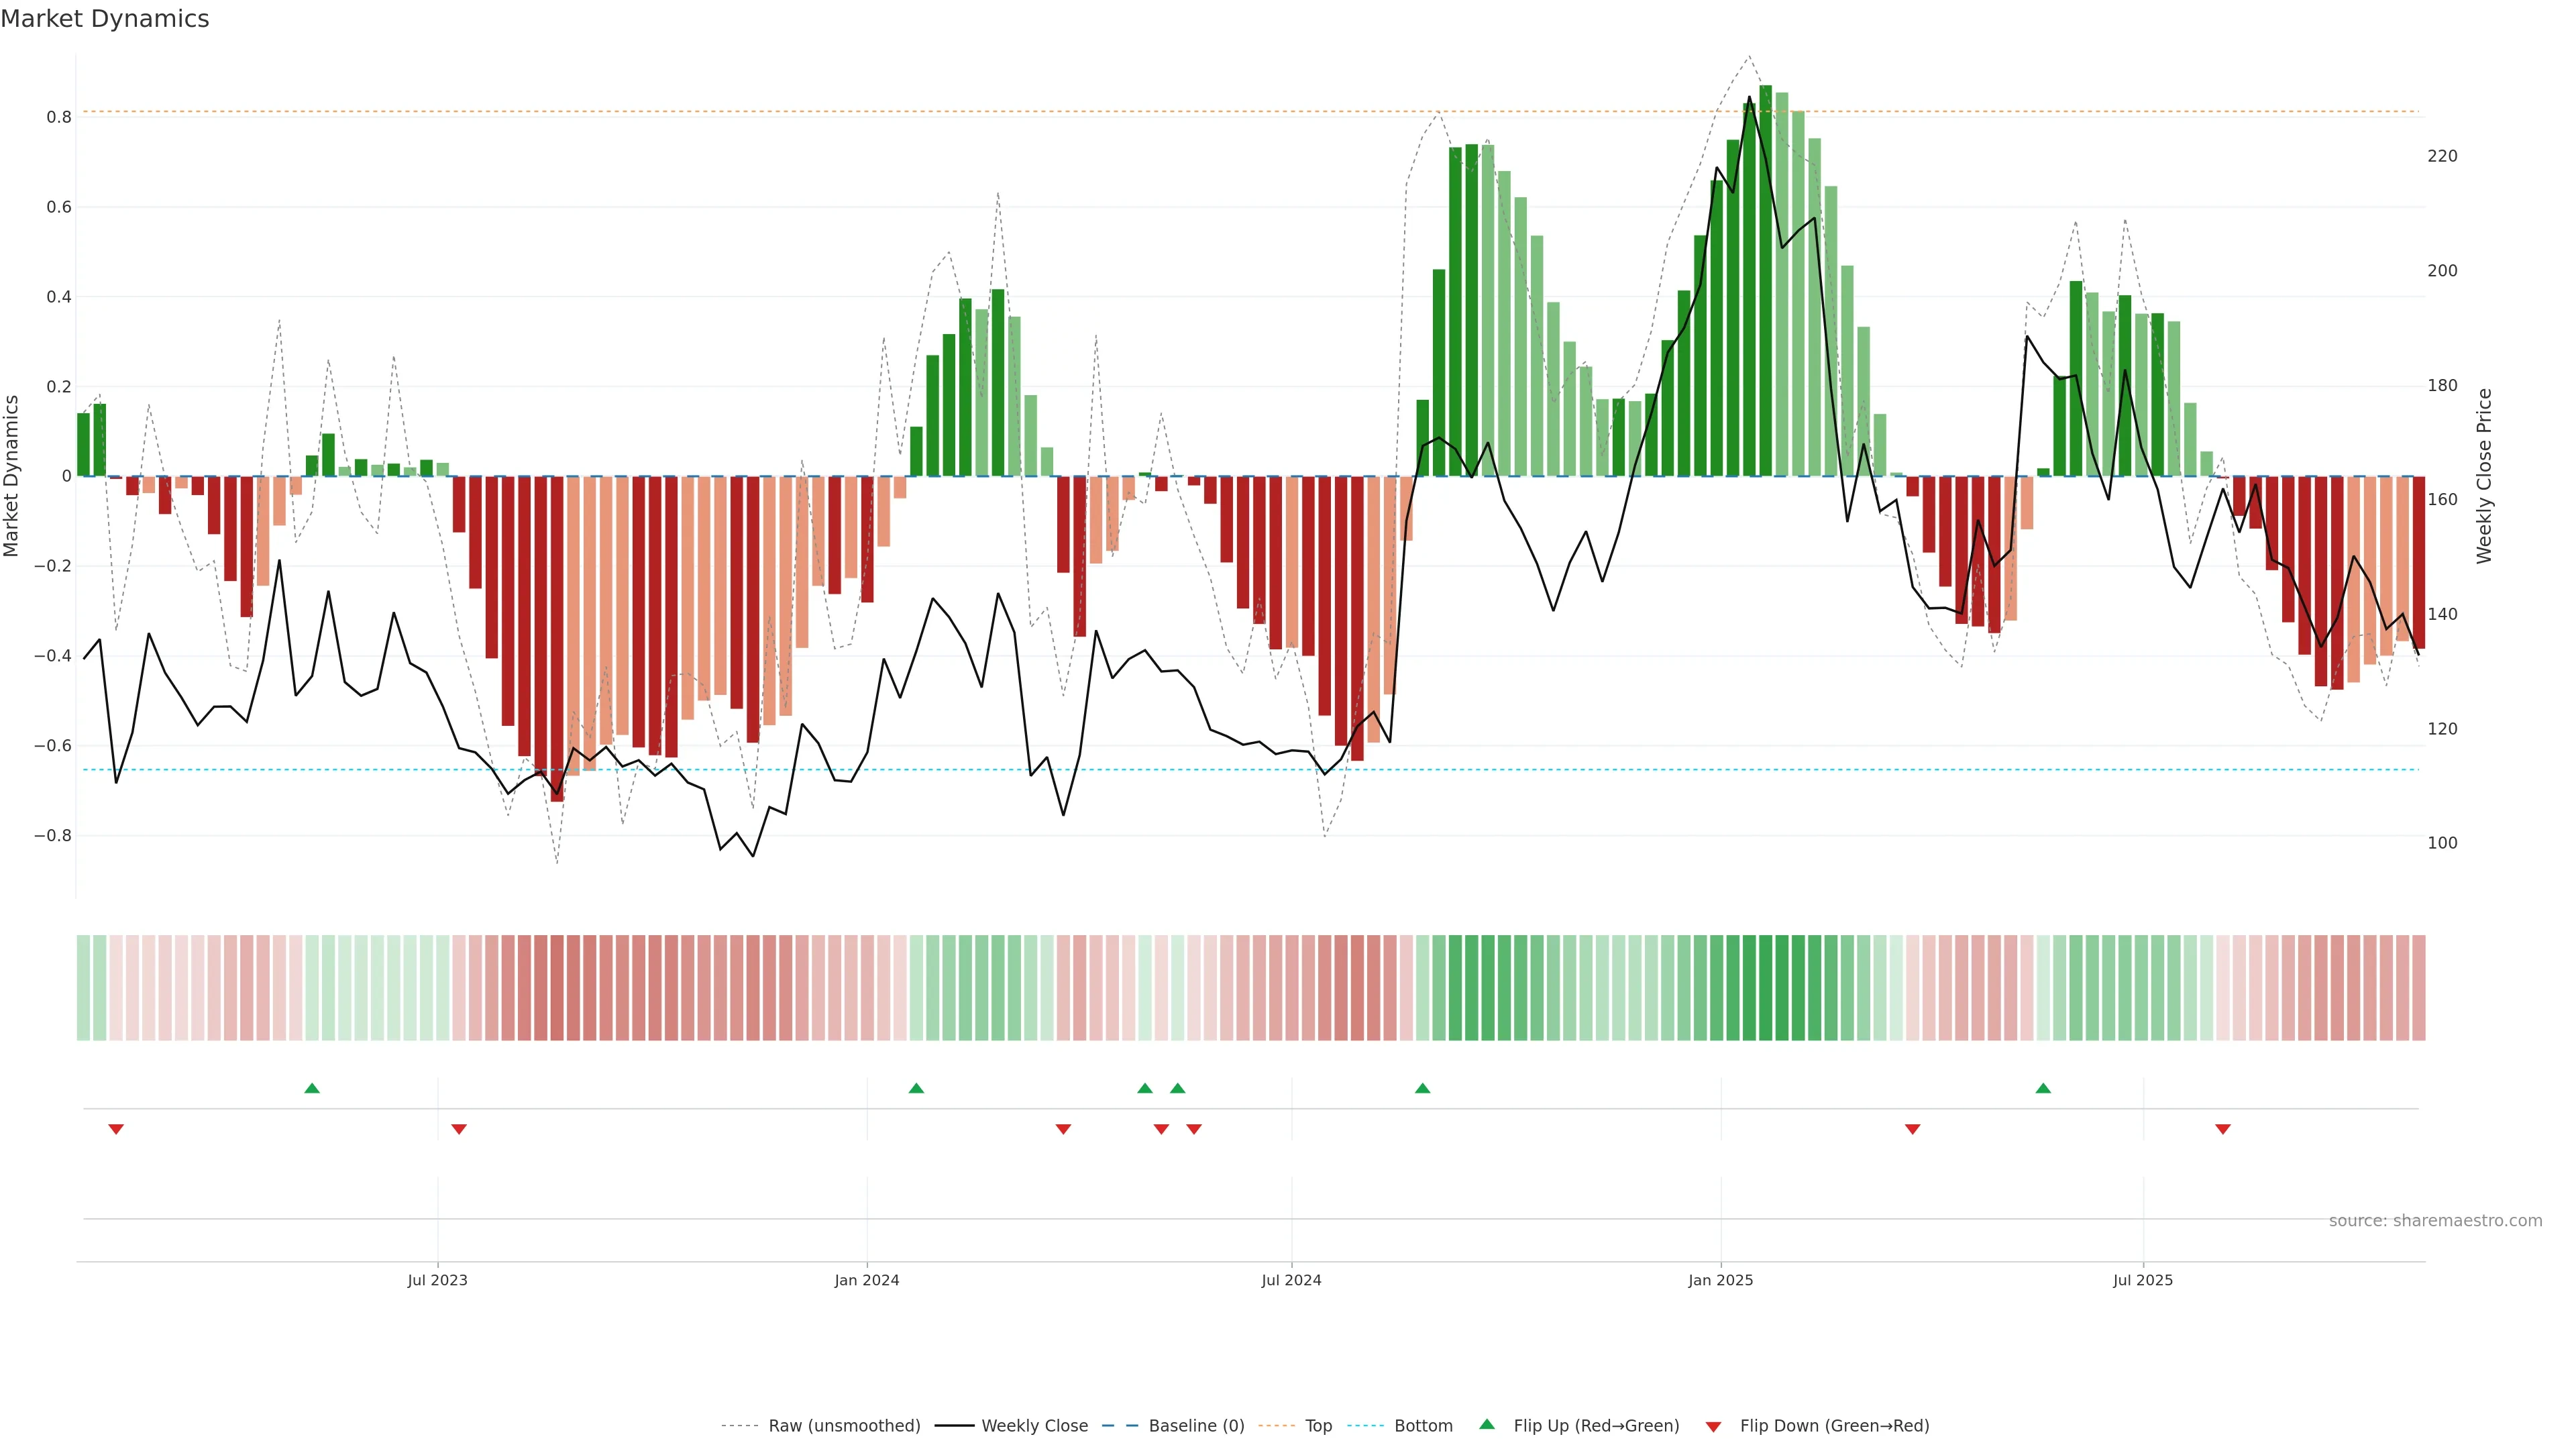2576x1449 pixels.
Task: Click the leftmost green flip-up triangle marker
Action: (312, 1088)
